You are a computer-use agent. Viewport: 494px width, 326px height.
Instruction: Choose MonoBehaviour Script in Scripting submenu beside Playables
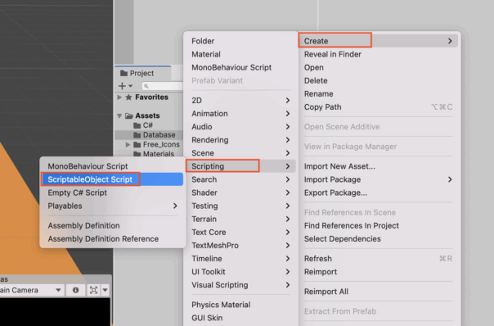coord(112,166)
